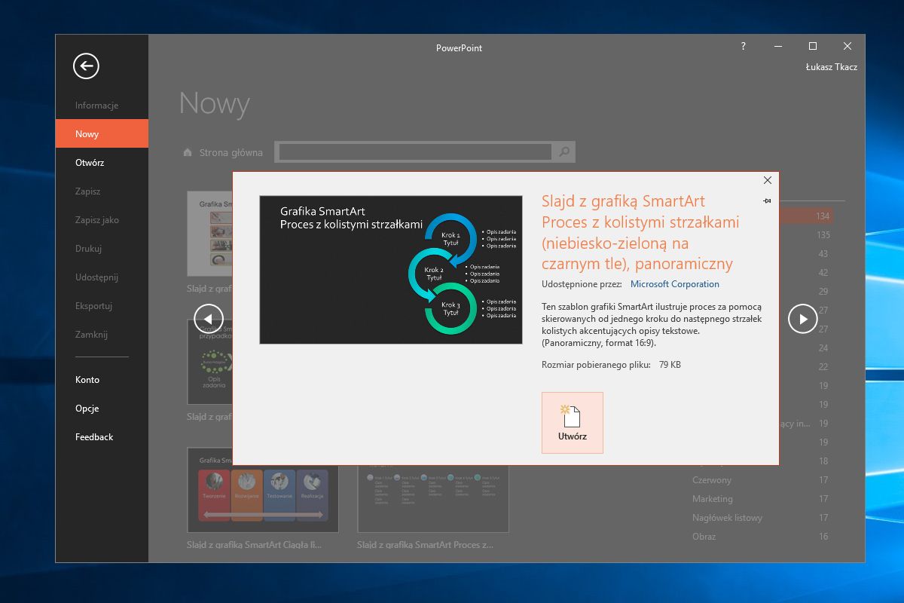Select the Czerwony category

pyautogui.click(x=712, y=480)
